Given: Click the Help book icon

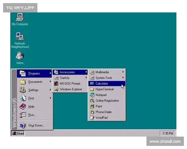Looking at the screenshot, I should 23,106.
